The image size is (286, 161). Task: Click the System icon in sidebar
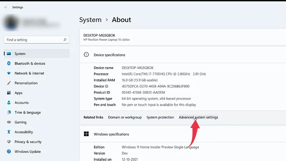[x=9, y=54]
